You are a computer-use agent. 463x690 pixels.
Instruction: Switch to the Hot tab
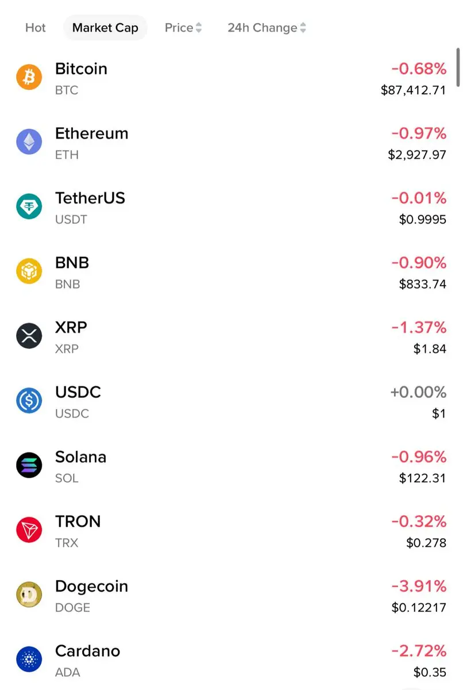36,28
